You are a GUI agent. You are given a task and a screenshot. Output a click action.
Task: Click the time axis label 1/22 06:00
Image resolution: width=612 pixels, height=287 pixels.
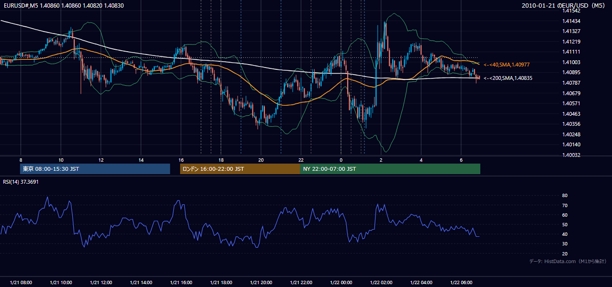[x=461, y=283]
